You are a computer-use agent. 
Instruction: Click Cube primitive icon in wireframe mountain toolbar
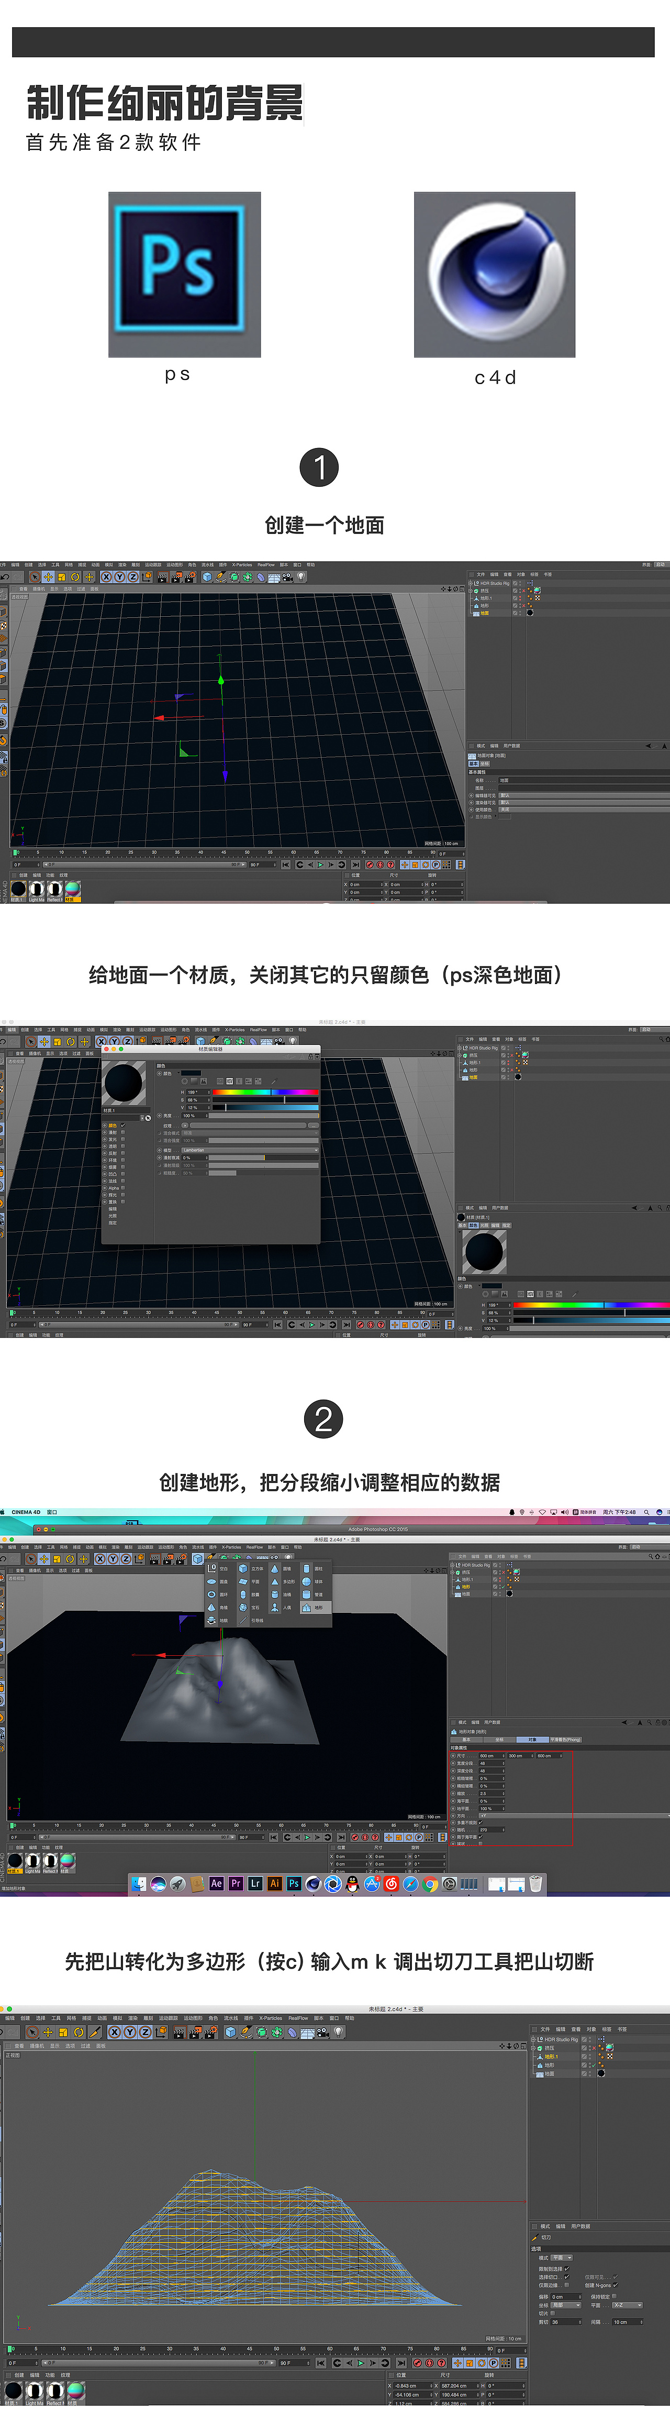pos(230,2033)
